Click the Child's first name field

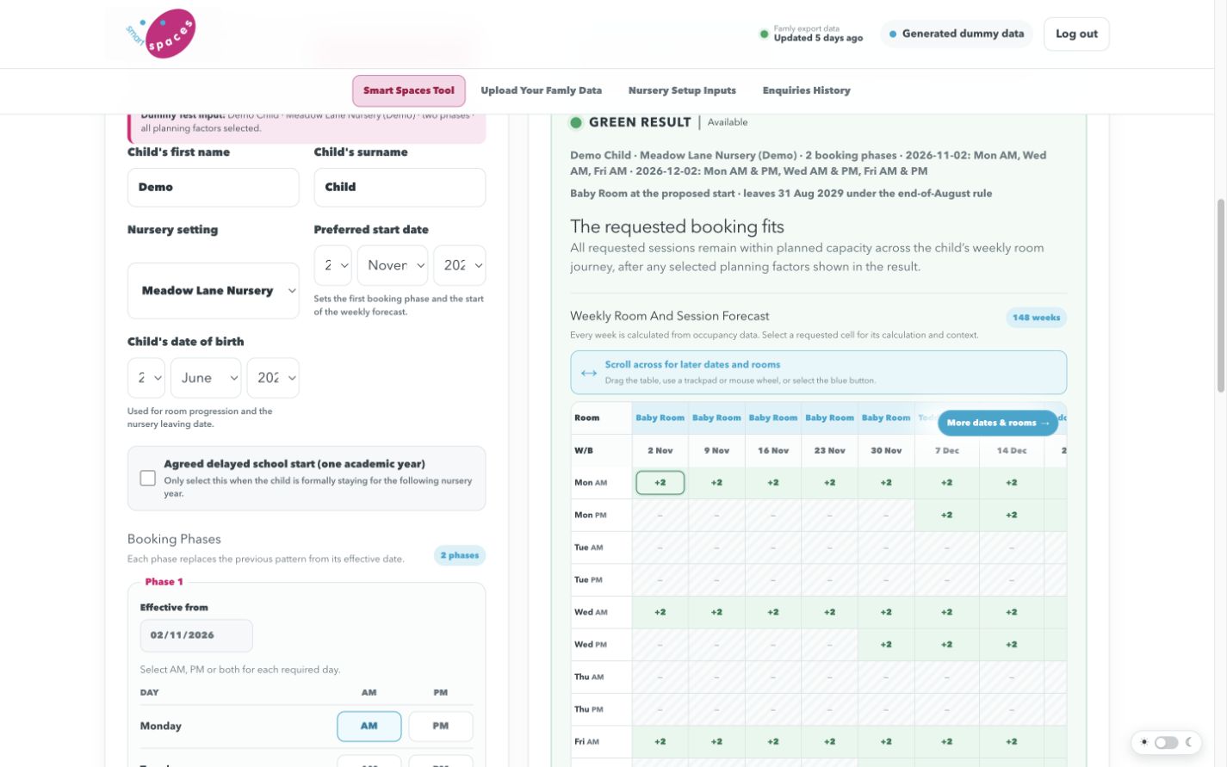[214, 188]
